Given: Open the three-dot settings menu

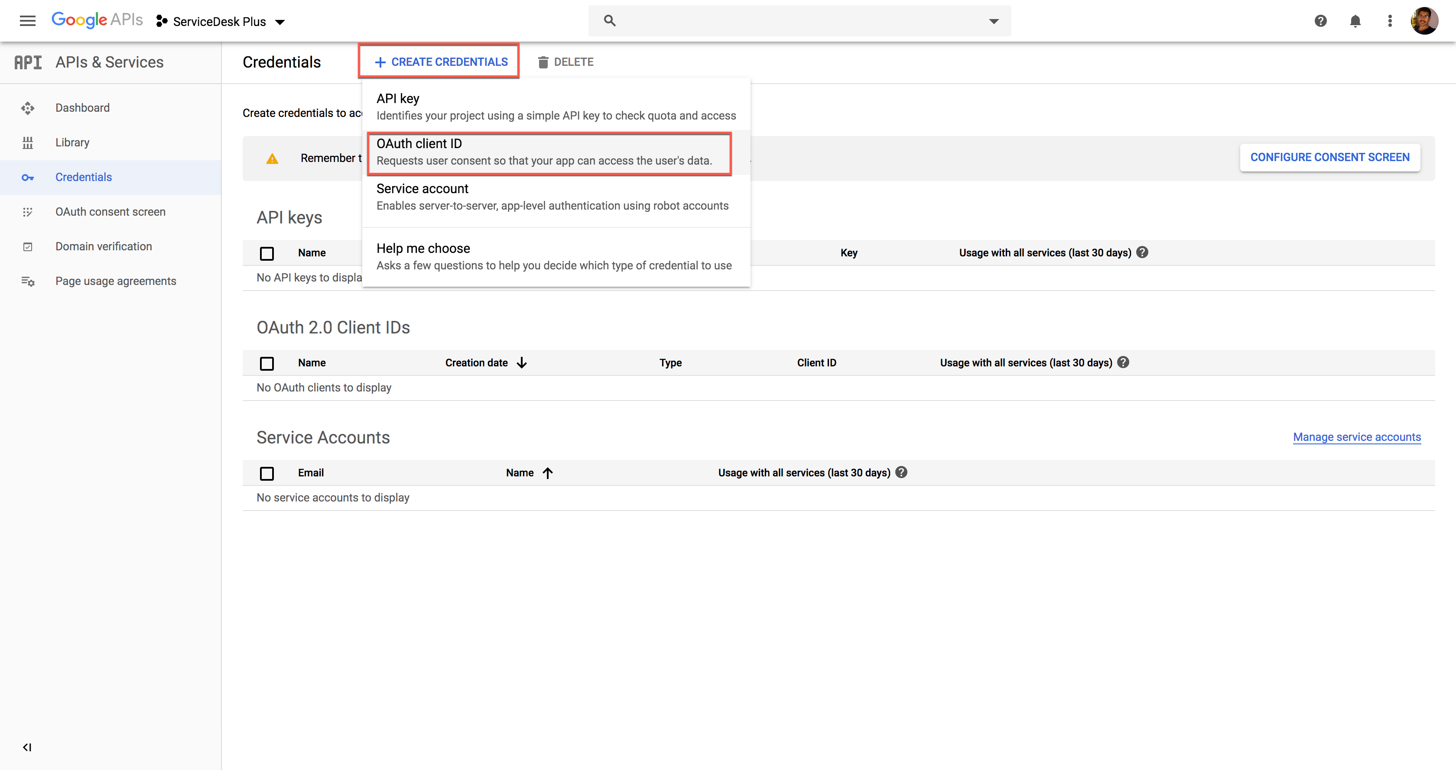Looking at the screenshot, I should click(1390, 21).
